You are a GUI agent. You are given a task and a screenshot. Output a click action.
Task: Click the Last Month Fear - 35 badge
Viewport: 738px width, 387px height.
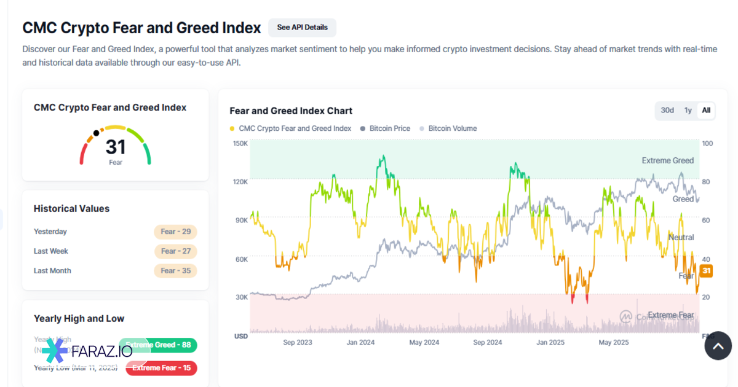[x=175, y=271]
